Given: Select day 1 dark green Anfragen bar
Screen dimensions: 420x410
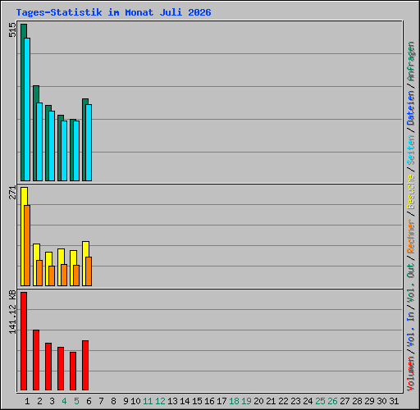Looking at the screenshot, I should pyautogui.click(x=23, y=102).
